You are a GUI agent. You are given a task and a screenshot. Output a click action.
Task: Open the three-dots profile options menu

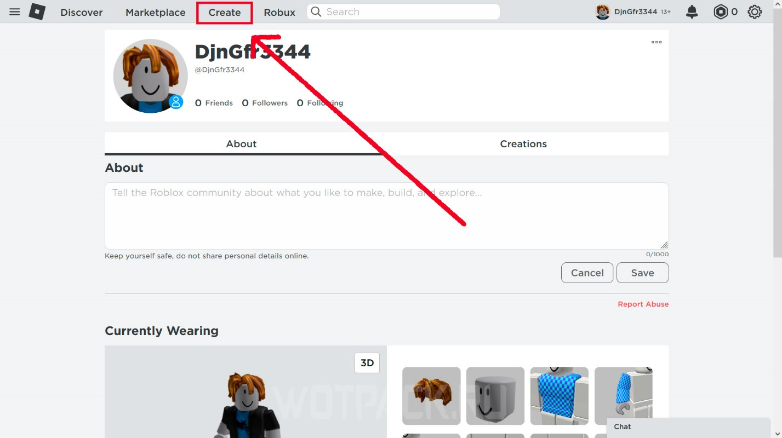click(657, 42)
